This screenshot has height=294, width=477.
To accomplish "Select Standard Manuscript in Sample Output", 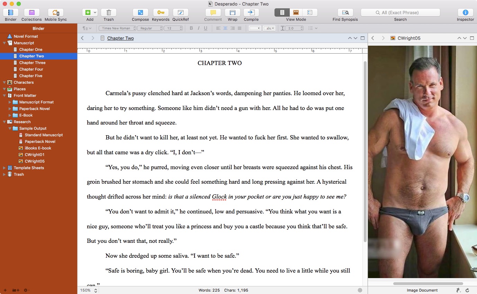I will coord(44,135).
